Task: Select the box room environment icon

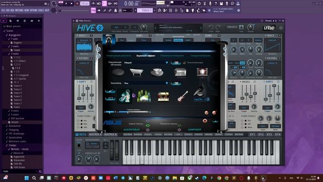Action: tap(180, 72)
